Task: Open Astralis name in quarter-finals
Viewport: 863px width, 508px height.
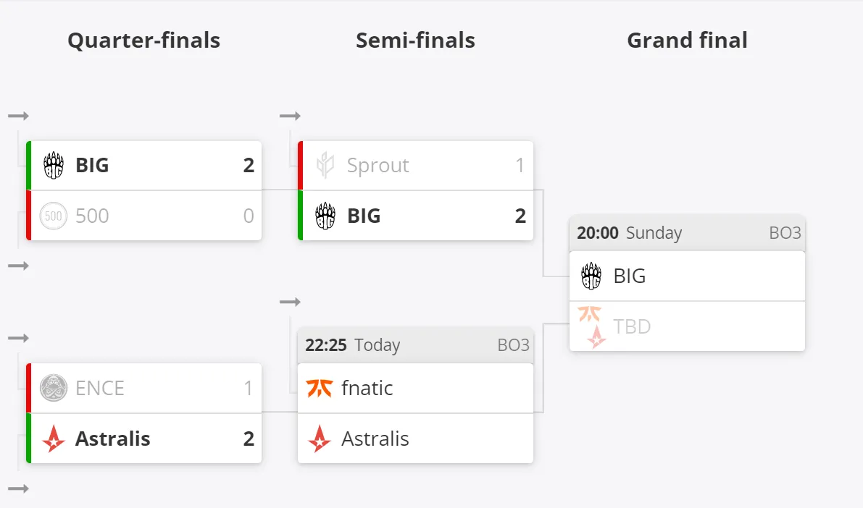Action: [113, 439]
